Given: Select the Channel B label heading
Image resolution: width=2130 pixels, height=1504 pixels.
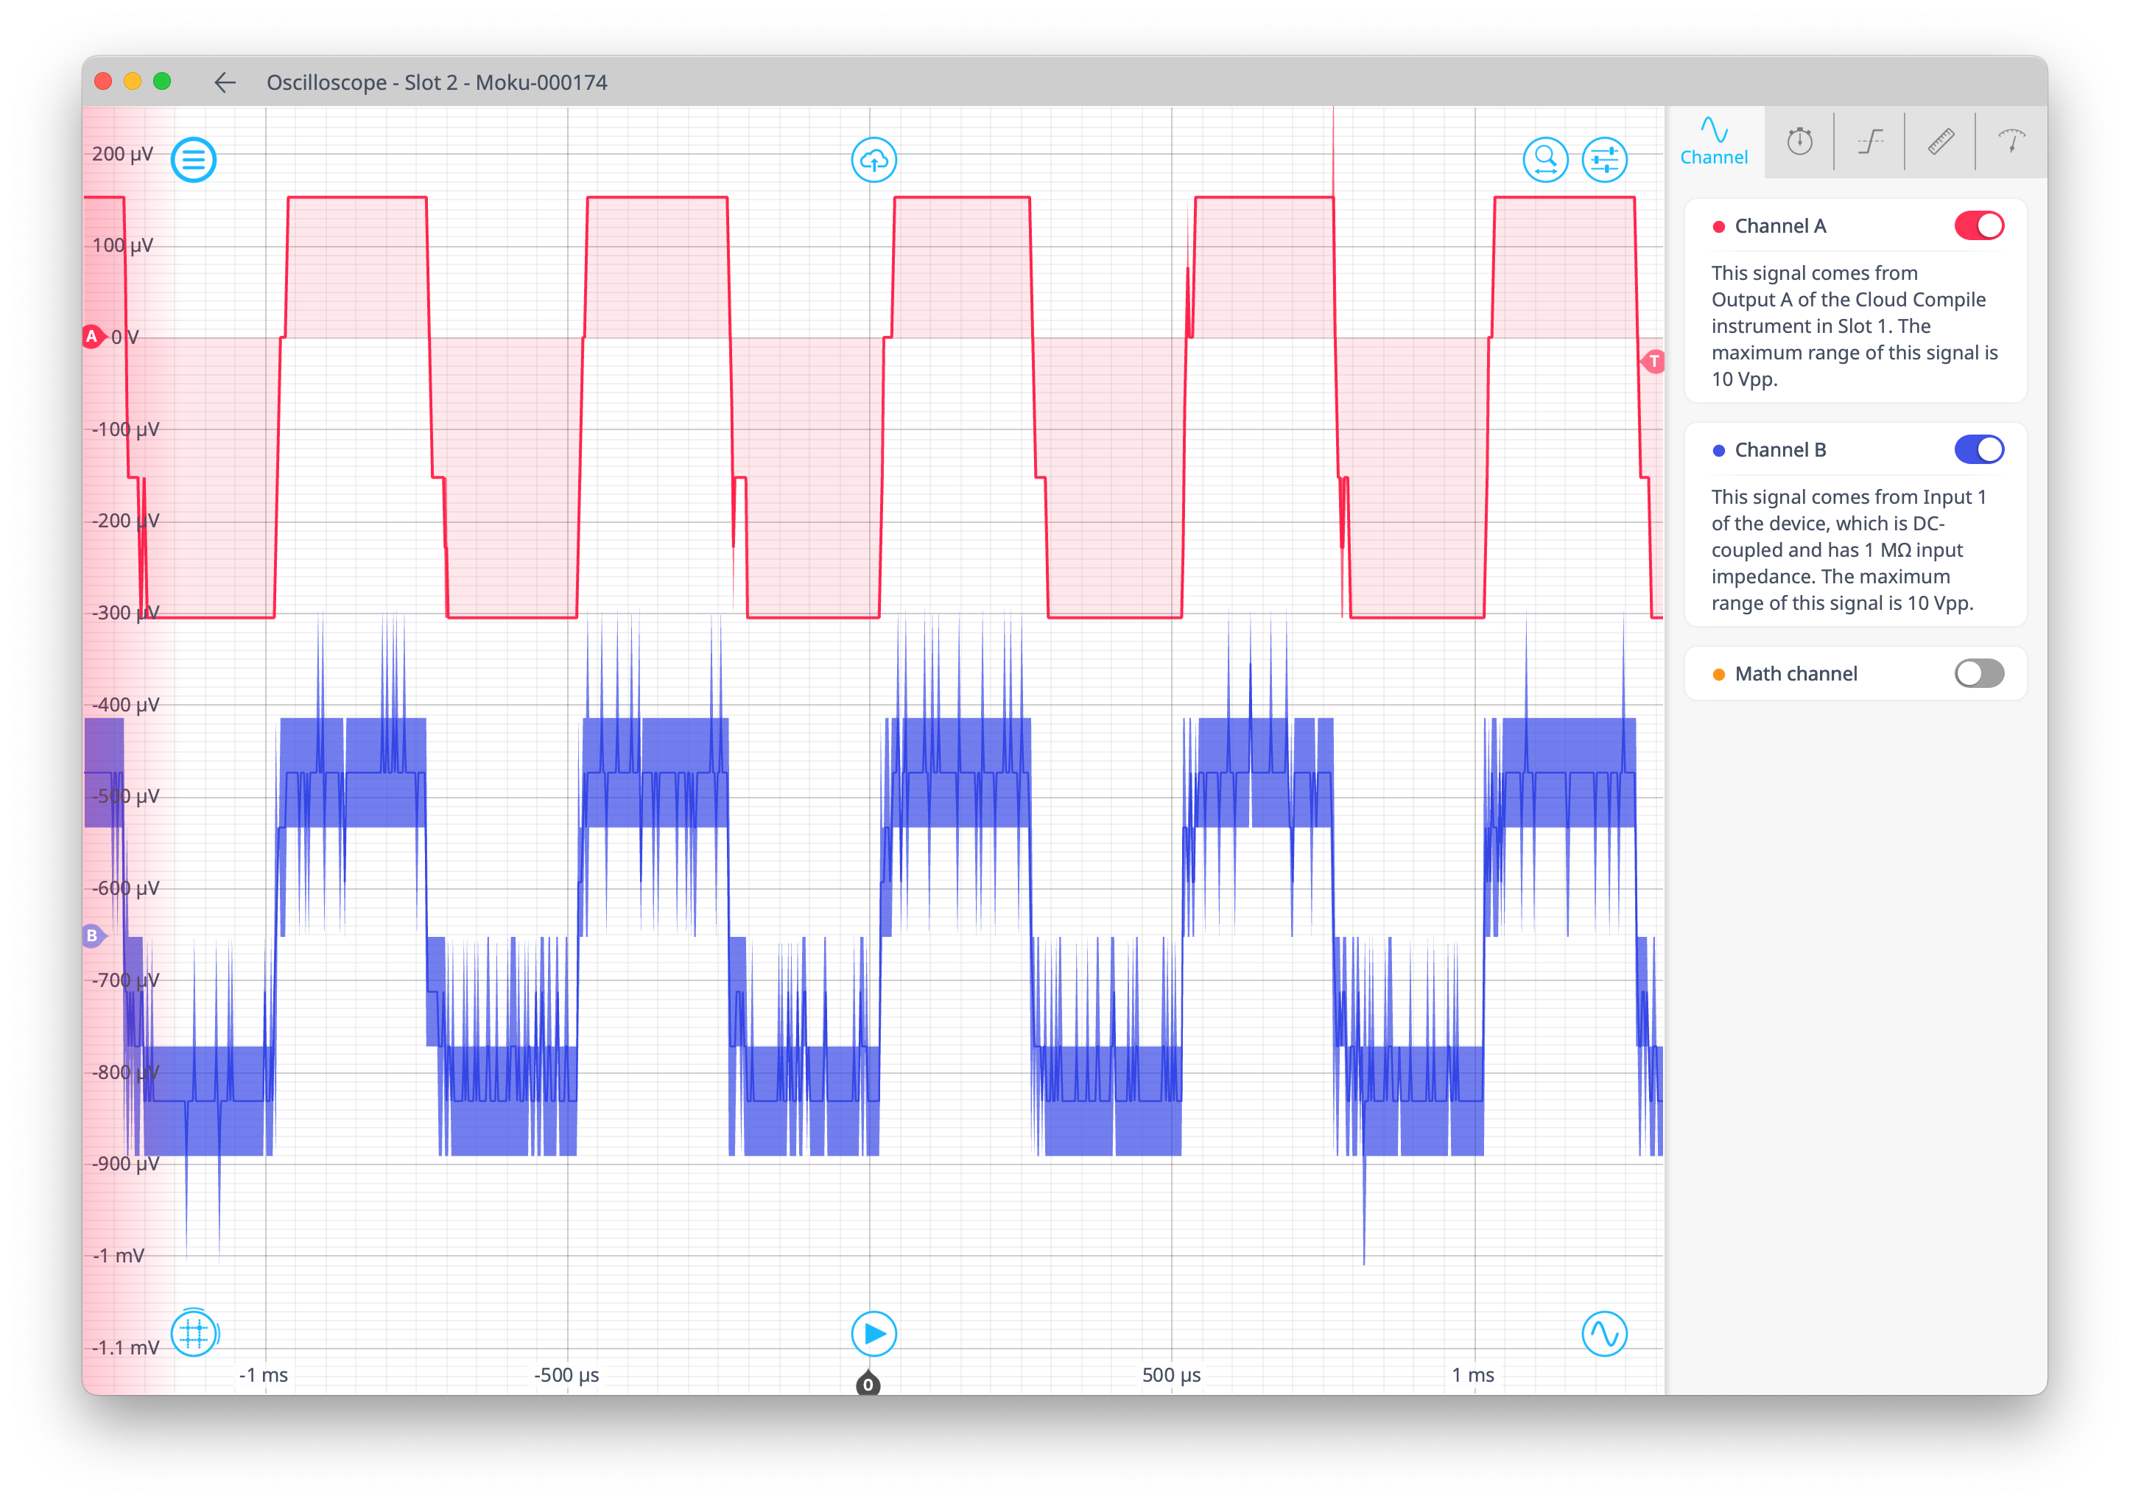Looking at the screenshot, I should click(x=1779, y=449).
